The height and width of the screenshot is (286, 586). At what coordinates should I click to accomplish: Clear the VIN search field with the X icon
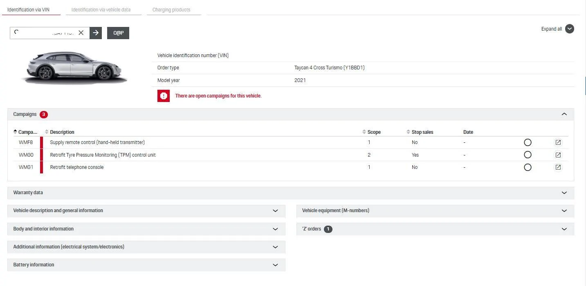(81, 33)
